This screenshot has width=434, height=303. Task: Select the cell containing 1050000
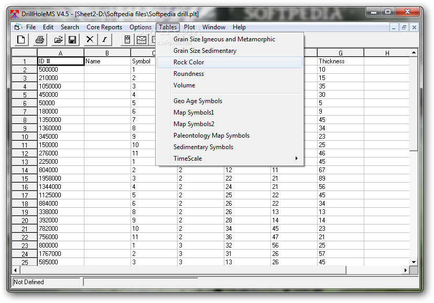[61, 86]
